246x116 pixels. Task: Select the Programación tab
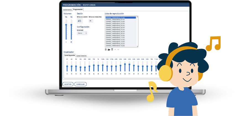pos(78,10)
